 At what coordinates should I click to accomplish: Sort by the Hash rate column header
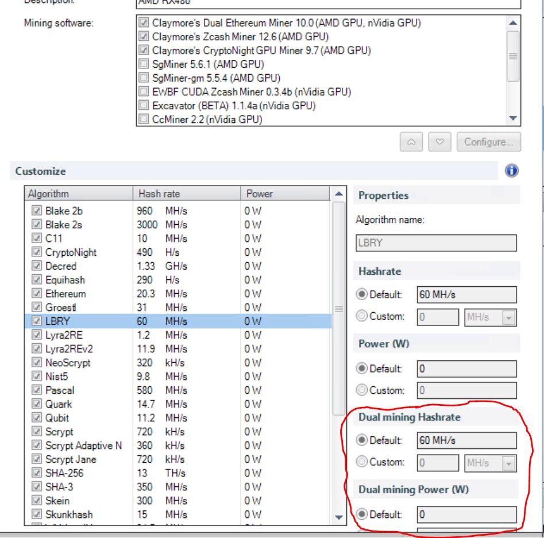tap(187, 194)
